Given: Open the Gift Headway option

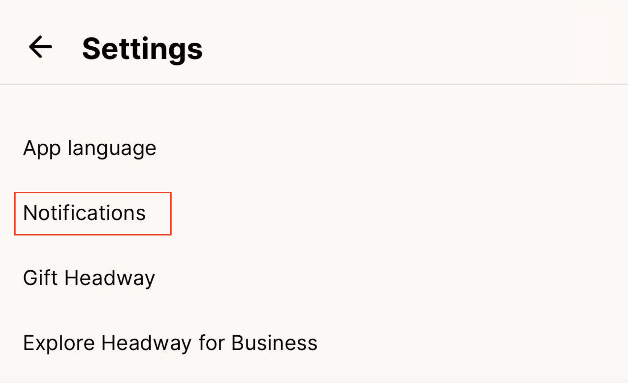Looking at the screenshot, I should [89, 277].
